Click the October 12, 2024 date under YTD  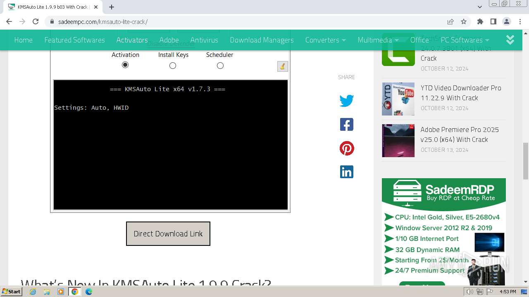click(x=444, y=108)
